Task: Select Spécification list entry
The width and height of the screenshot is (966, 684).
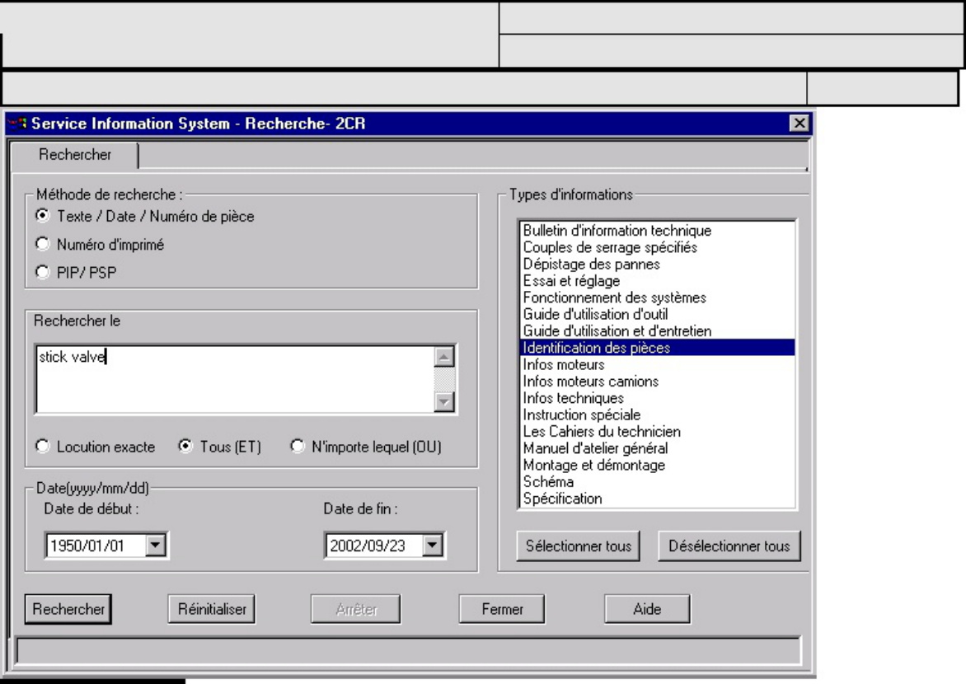Action: point(658,499)
